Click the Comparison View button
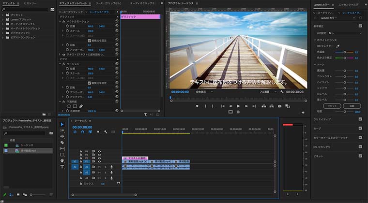368x203 pixels. click(x=288, y=106)
